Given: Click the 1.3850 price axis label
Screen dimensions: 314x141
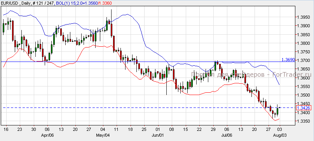Looking at the screenshot, I should click(304, 35).
